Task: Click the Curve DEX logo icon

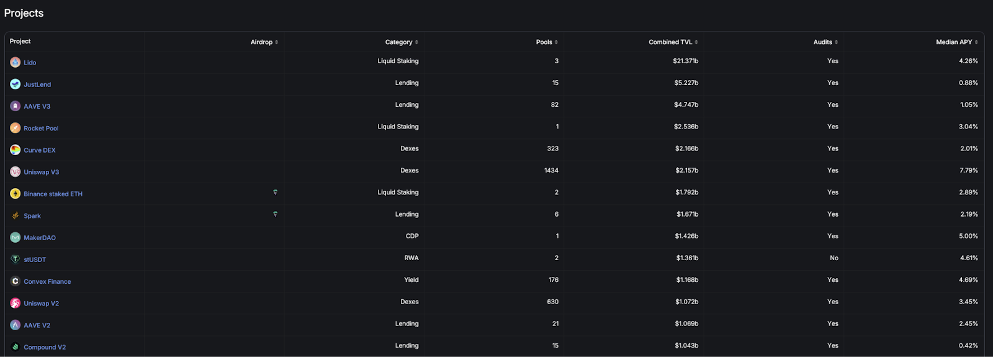Action: 15,150
